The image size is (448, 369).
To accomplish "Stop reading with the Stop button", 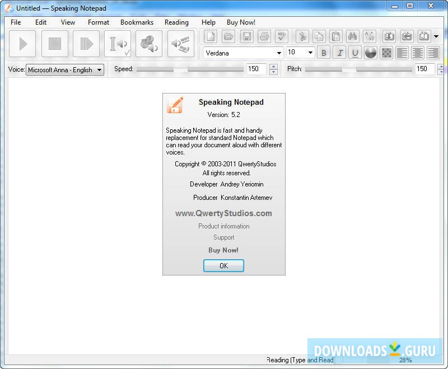I will [x=54, y=44].
